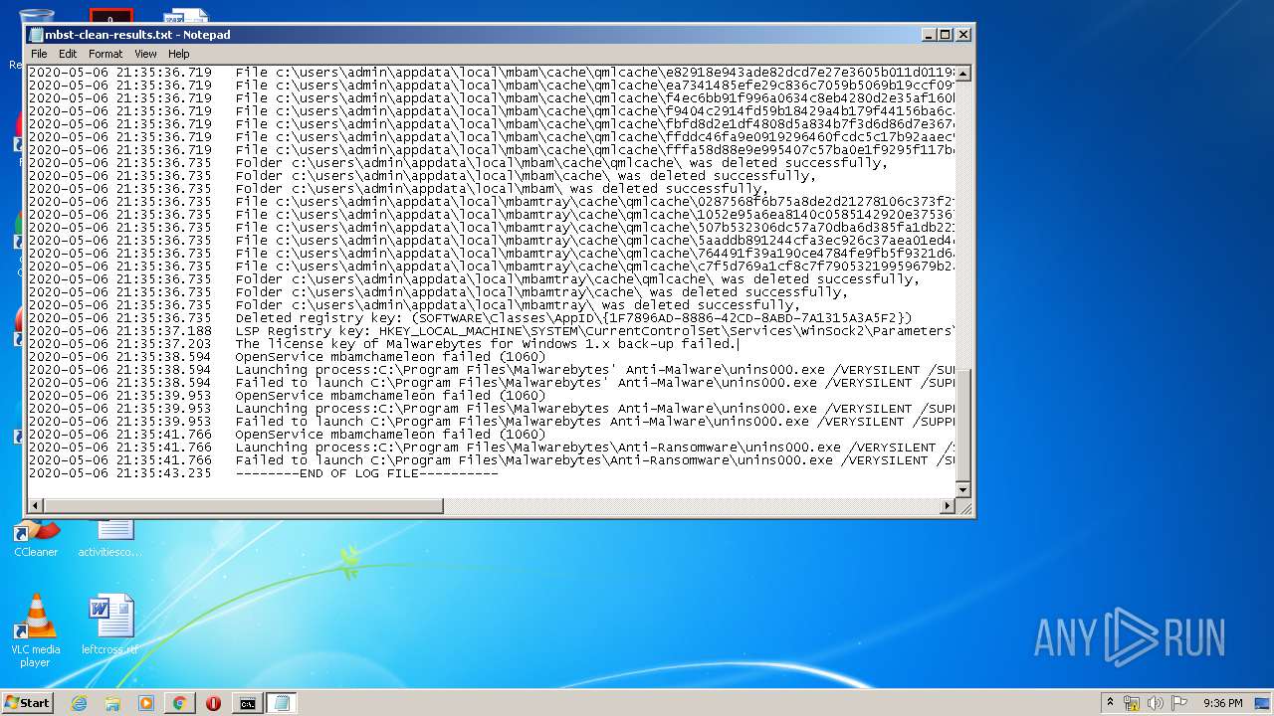Click the Notepad taskbar button
The height and width of the screenshot is (716, 1274).
[x=282, y=703]
